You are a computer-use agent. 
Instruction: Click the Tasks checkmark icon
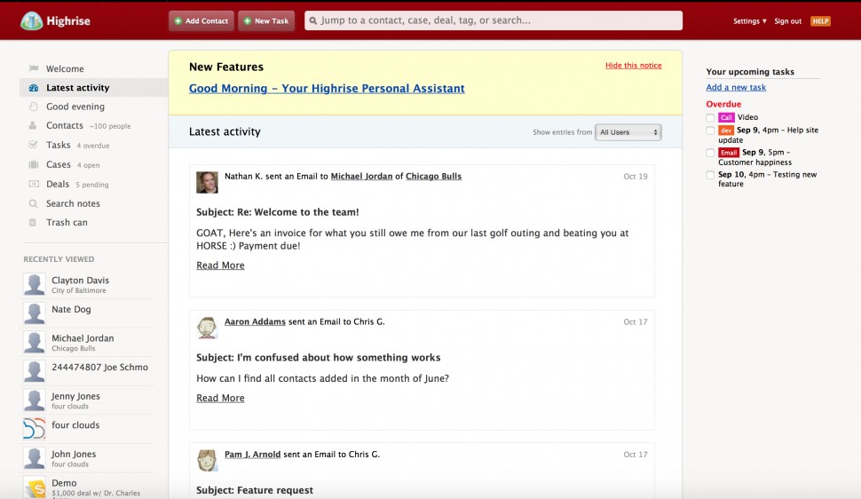[x=33, y=145]
